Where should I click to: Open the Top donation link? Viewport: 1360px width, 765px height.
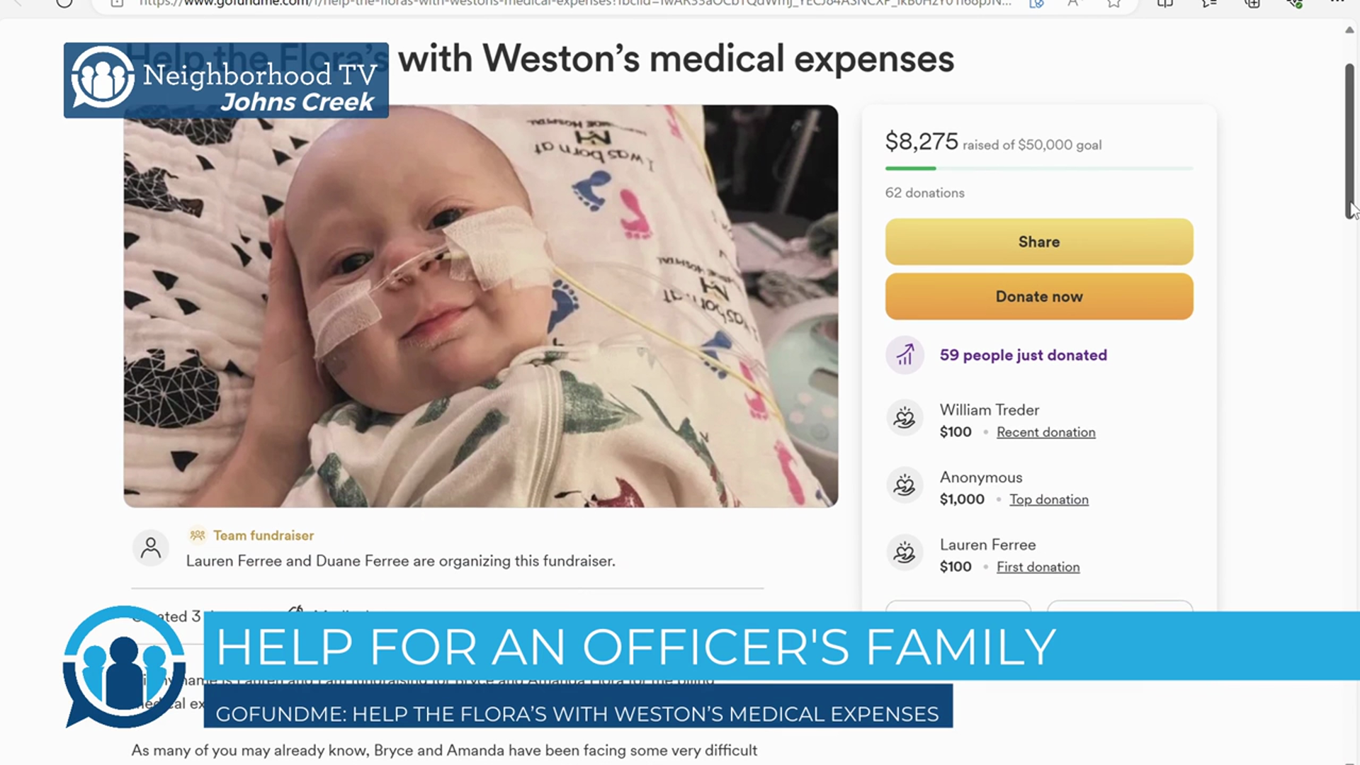(1049, 499)
